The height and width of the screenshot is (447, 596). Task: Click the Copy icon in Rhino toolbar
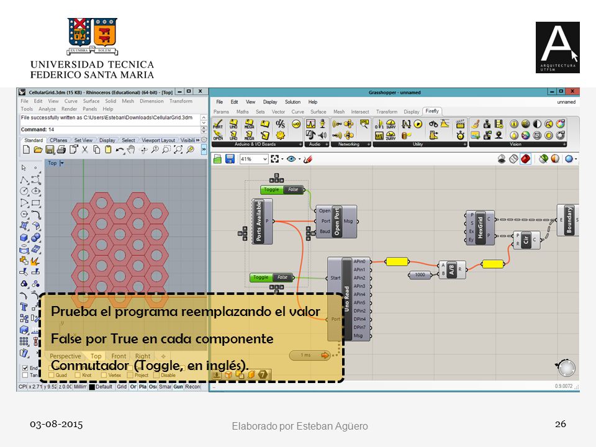[x=97, y=150]
